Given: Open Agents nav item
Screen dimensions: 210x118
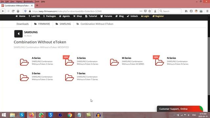Looking at the screenshot, I should pyautogui.click(x=64, y=16).
